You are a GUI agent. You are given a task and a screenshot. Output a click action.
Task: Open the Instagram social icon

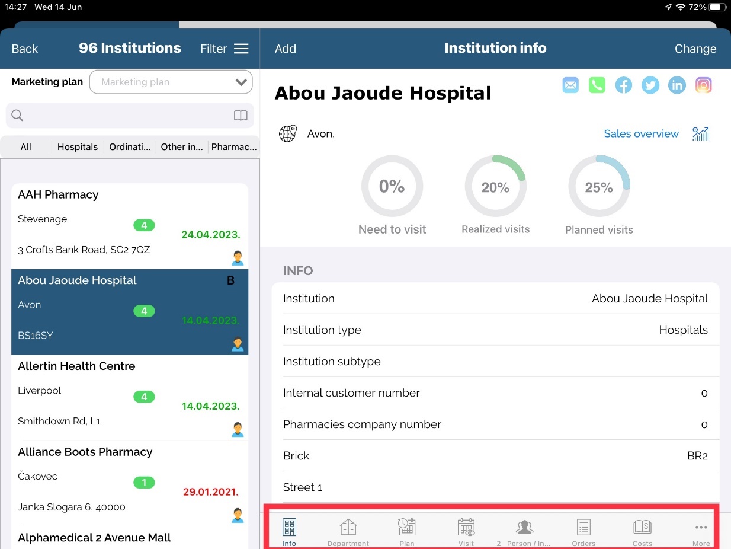(x=703, y=85)
